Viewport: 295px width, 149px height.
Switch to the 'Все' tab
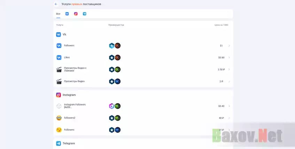(x=58, y=14)
